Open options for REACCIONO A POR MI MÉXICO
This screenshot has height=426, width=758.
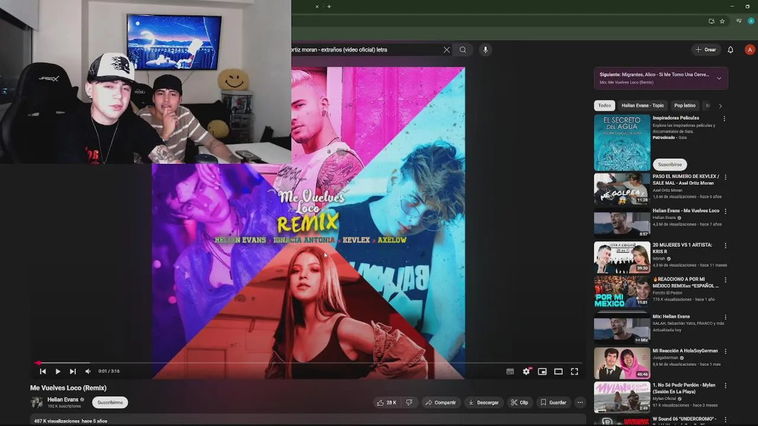tap(725, 280)
